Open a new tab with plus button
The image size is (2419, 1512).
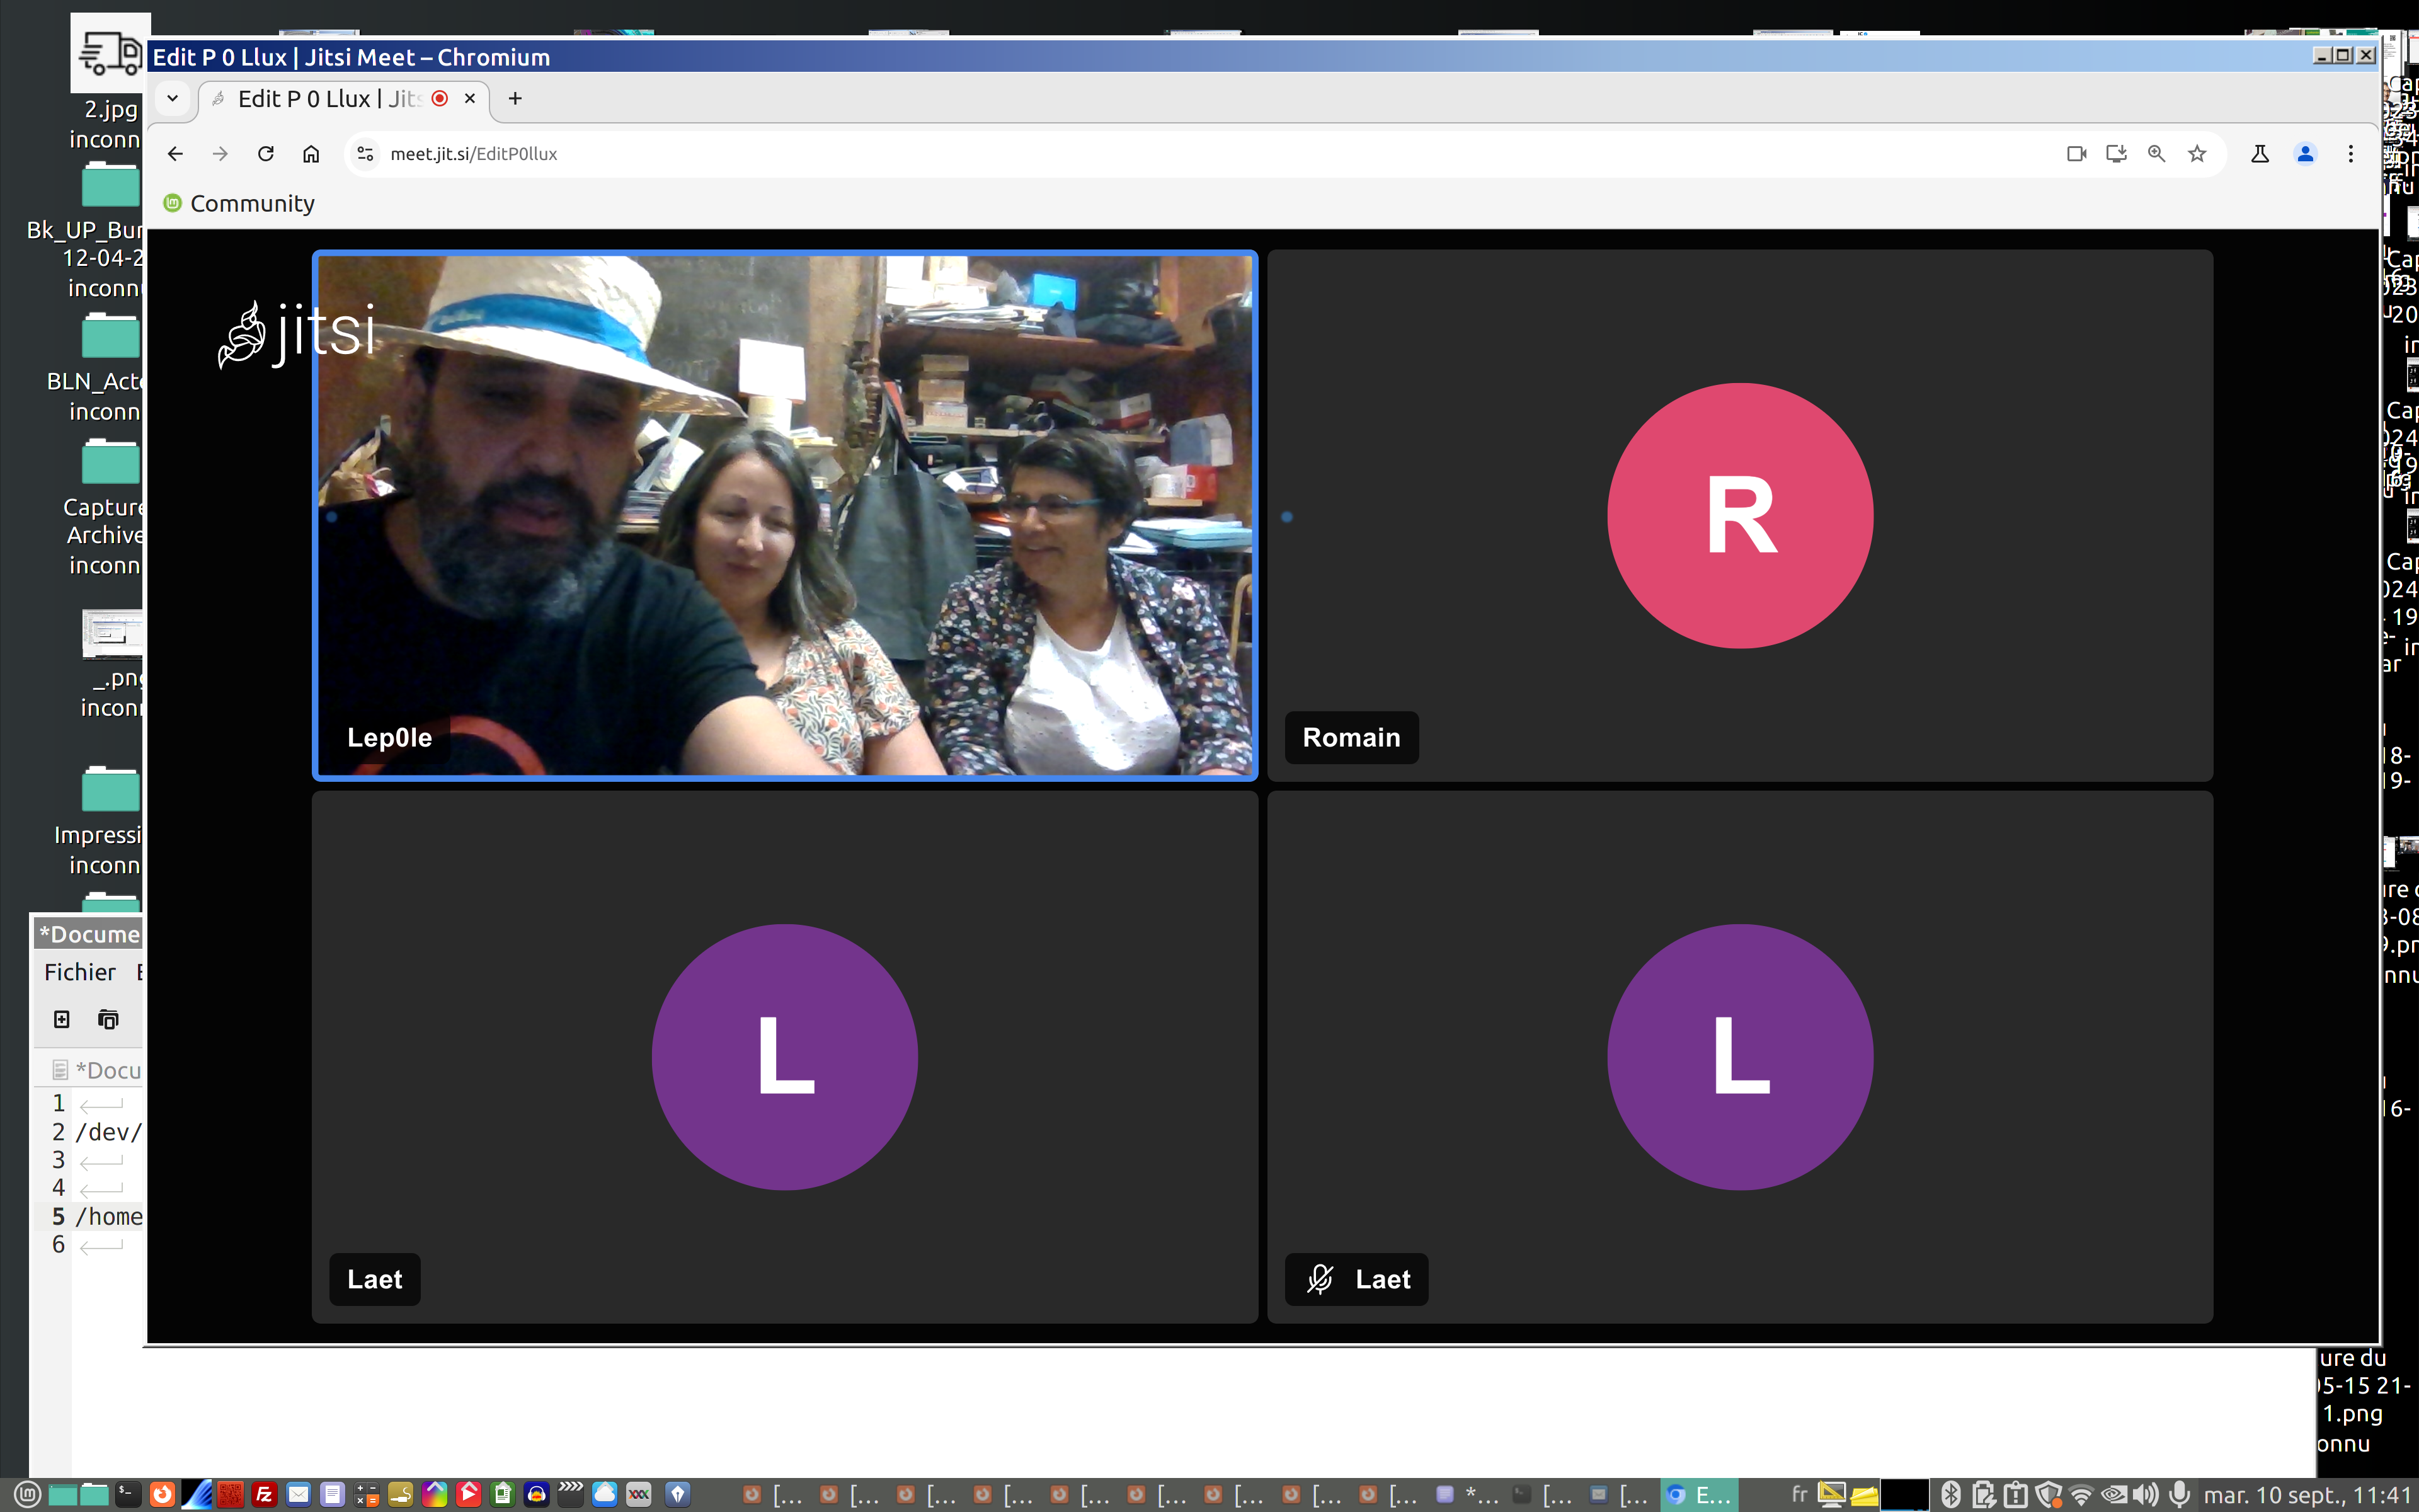(x=515, y=99)
